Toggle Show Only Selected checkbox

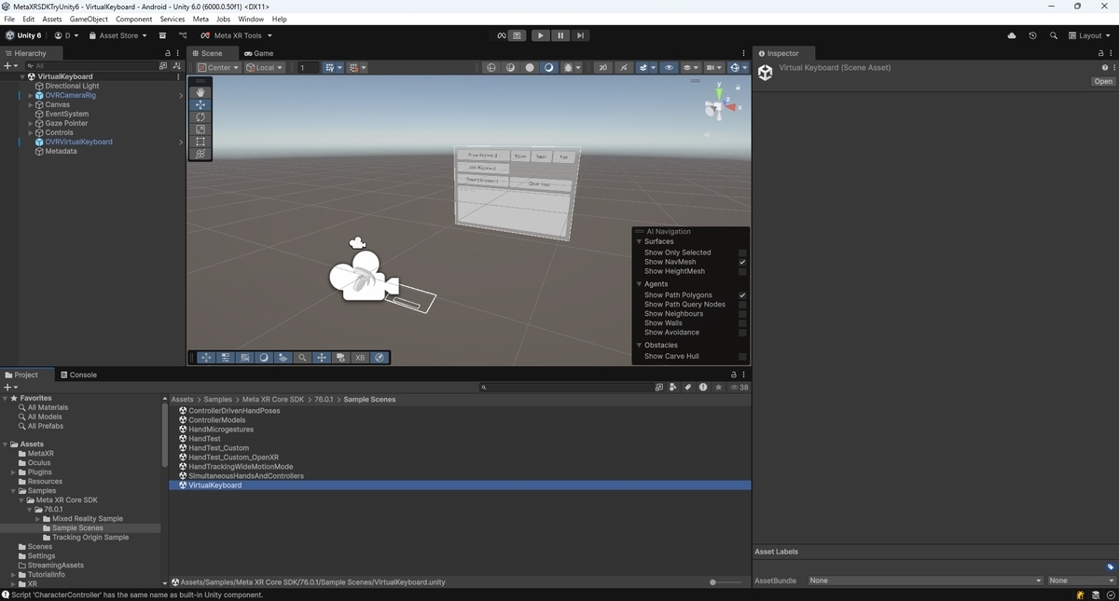742,253
